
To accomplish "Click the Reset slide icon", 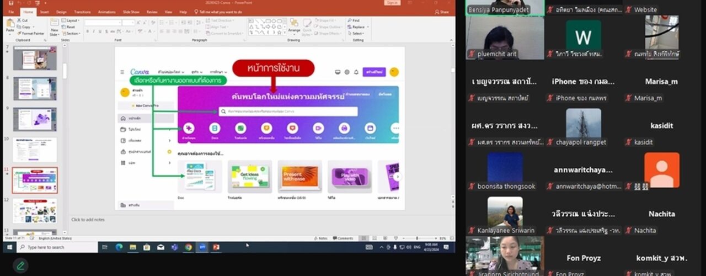I will click(64, 27).
